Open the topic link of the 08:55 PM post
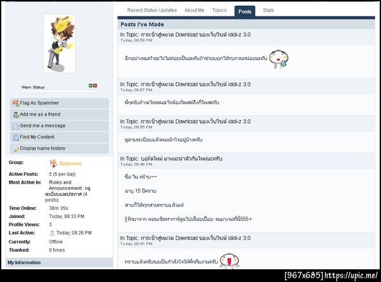The width and height of the screenshot is (381, 282). 196,121
